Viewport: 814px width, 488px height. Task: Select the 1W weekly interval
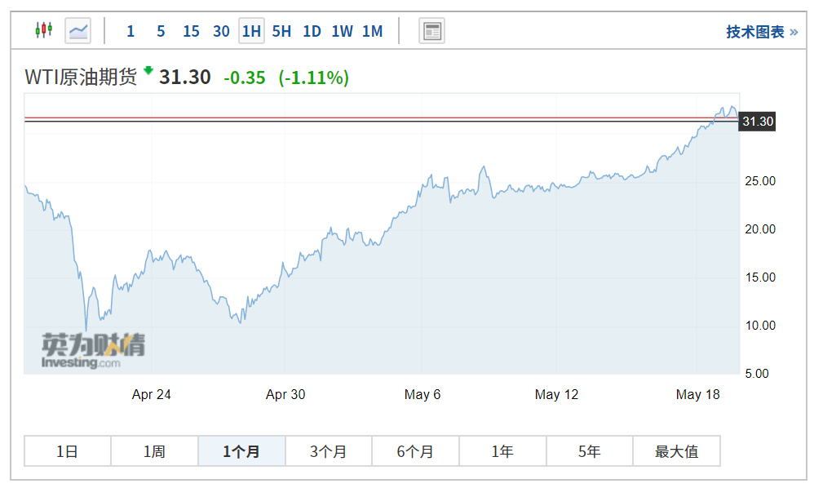[342, 32]
